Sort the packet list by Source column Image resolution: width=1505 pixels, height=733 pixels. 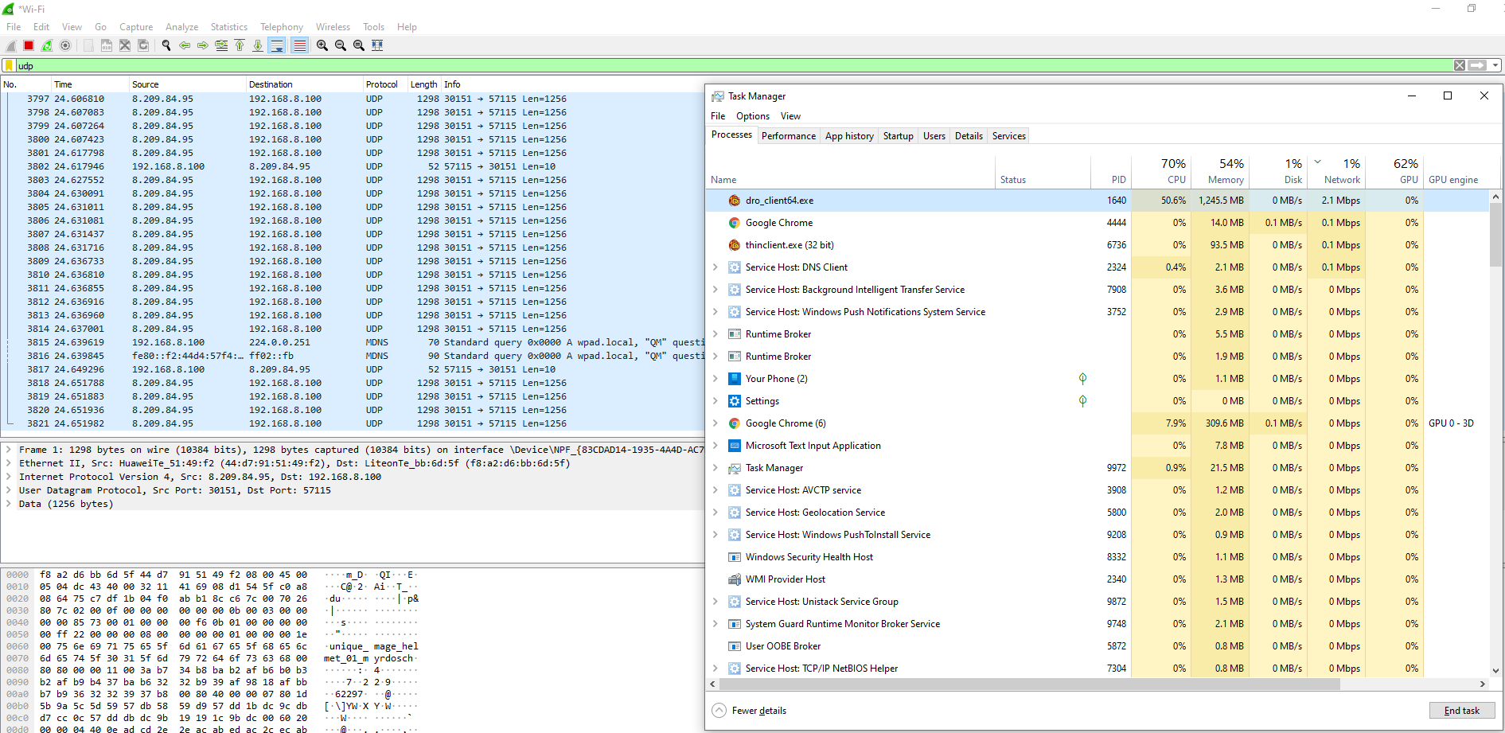(187, 84)
